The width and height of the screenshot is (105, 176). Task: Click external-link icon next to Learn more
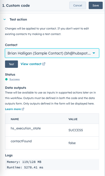pyautogui.click(x=23, y=109)
